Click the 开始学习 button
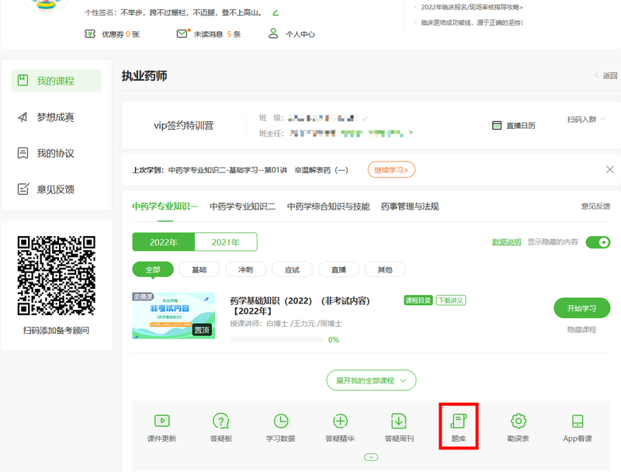 pos(581,308)
